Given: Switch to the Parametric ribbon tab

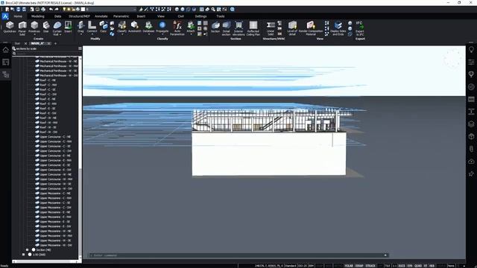Looking at the screenshot, I should [x=121, y=16].
